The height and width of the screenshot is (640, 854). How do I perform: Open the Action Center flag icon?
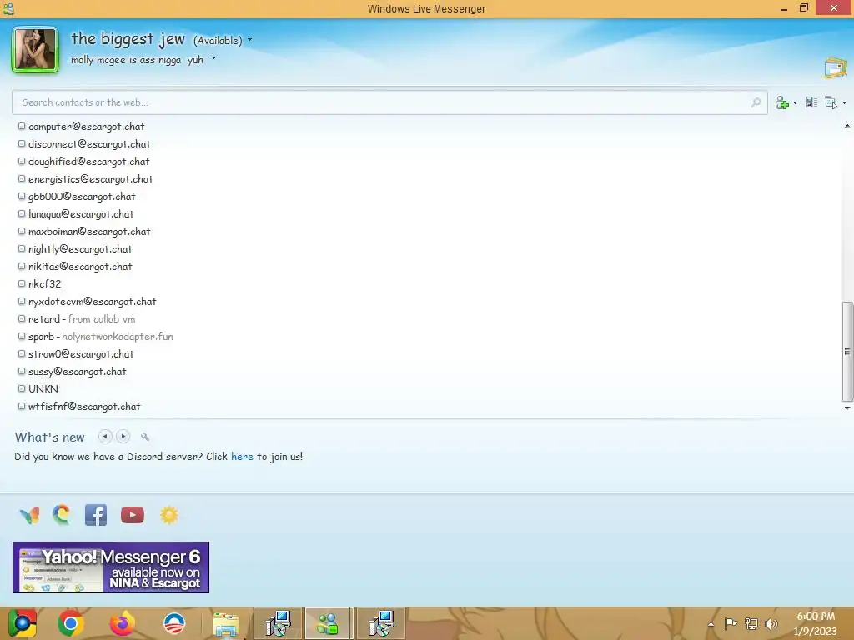click(731, 623)
